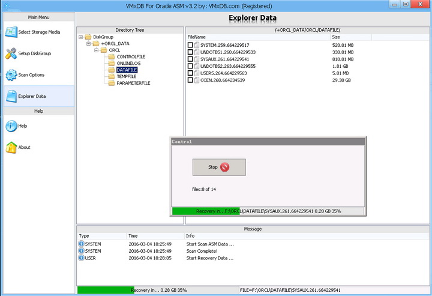Click file icon of USERS.264.664229563
This screenshot has width=432, height=296.
(x=197, y=73)
